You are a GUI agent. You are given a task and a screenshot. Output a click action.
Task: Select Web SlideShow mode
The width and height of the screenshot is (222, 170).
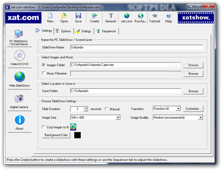click(x=19, y=79)
